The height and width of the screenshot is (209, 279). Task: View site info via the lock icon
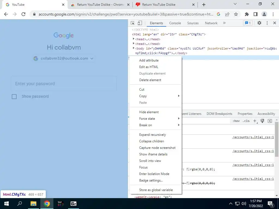[34, 14]
